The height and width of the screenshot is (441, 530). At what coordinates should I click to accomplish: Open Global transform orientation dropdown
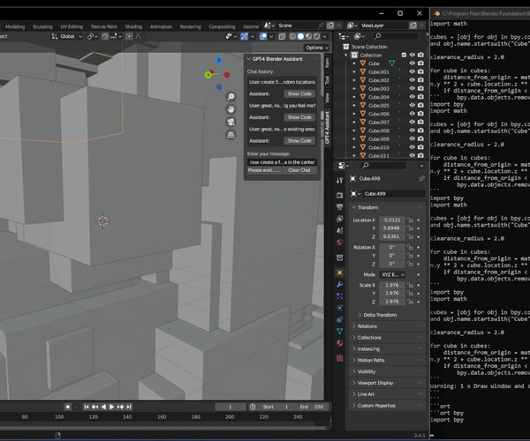pyautogui.click(x=67, y=36)
